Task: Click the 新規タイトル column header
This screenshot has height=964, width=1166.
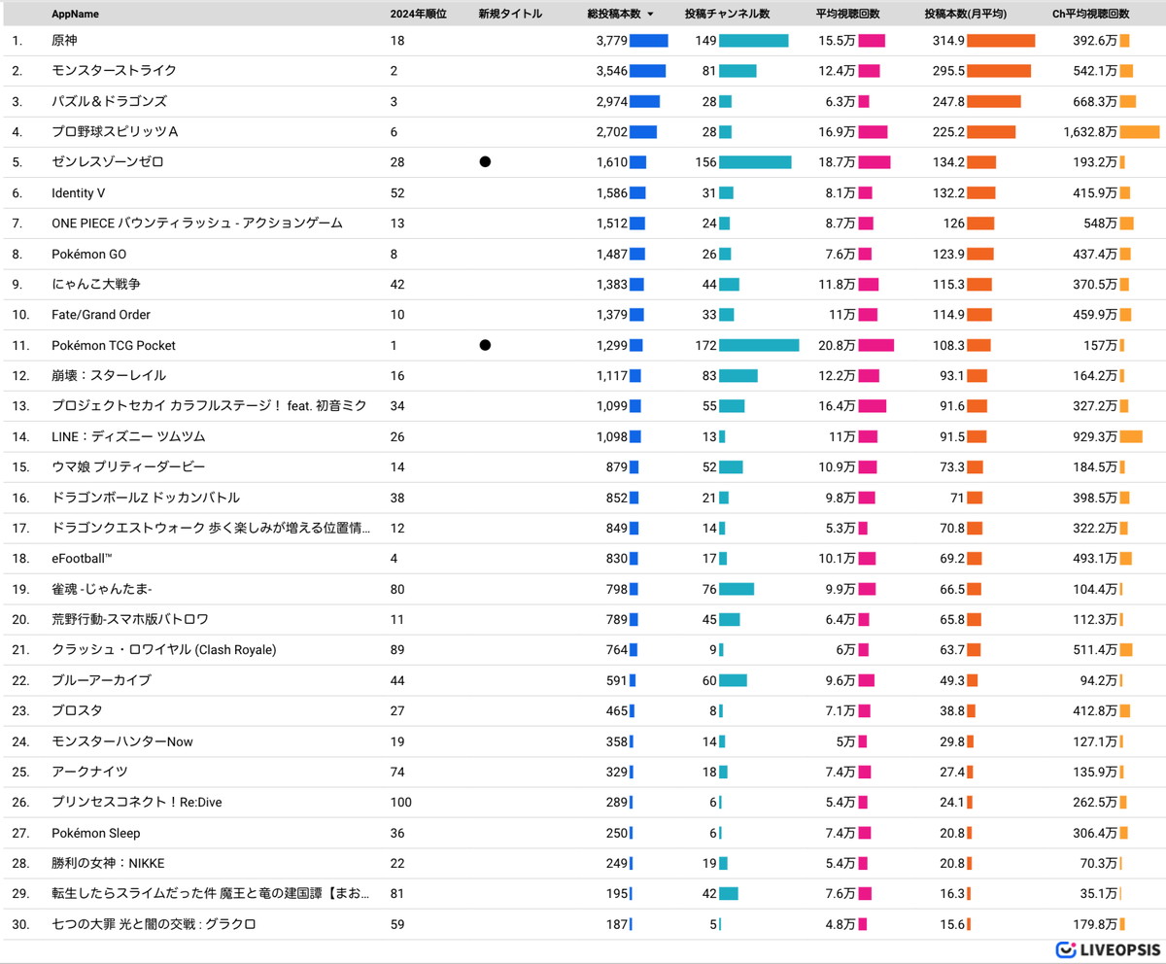Action: tap(510, 15)
